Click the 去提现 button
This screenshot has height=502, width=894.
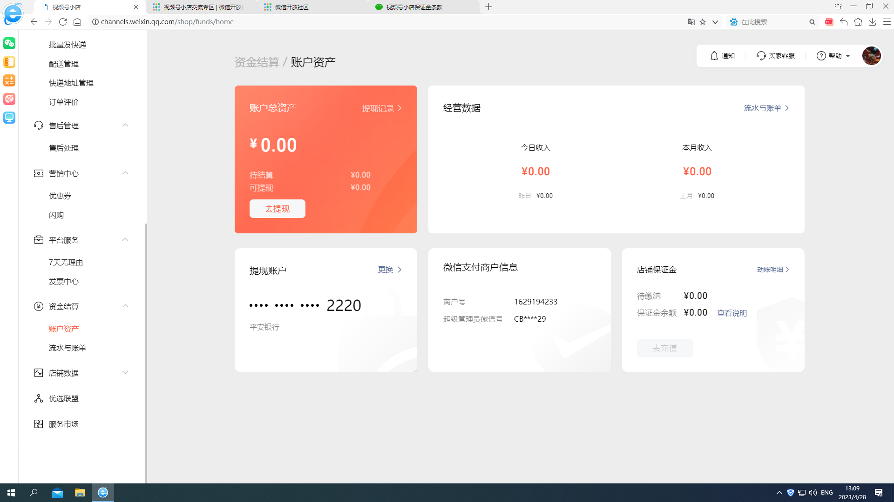point(277,209)
